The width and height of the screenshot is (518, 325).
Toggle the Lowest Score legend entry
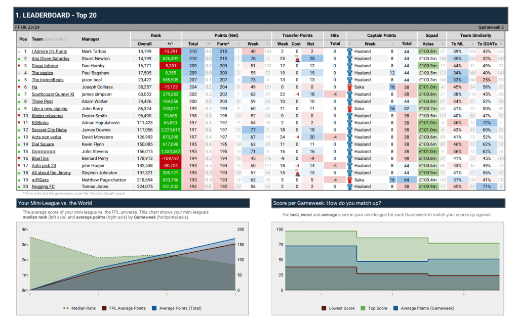coord(339,308)
